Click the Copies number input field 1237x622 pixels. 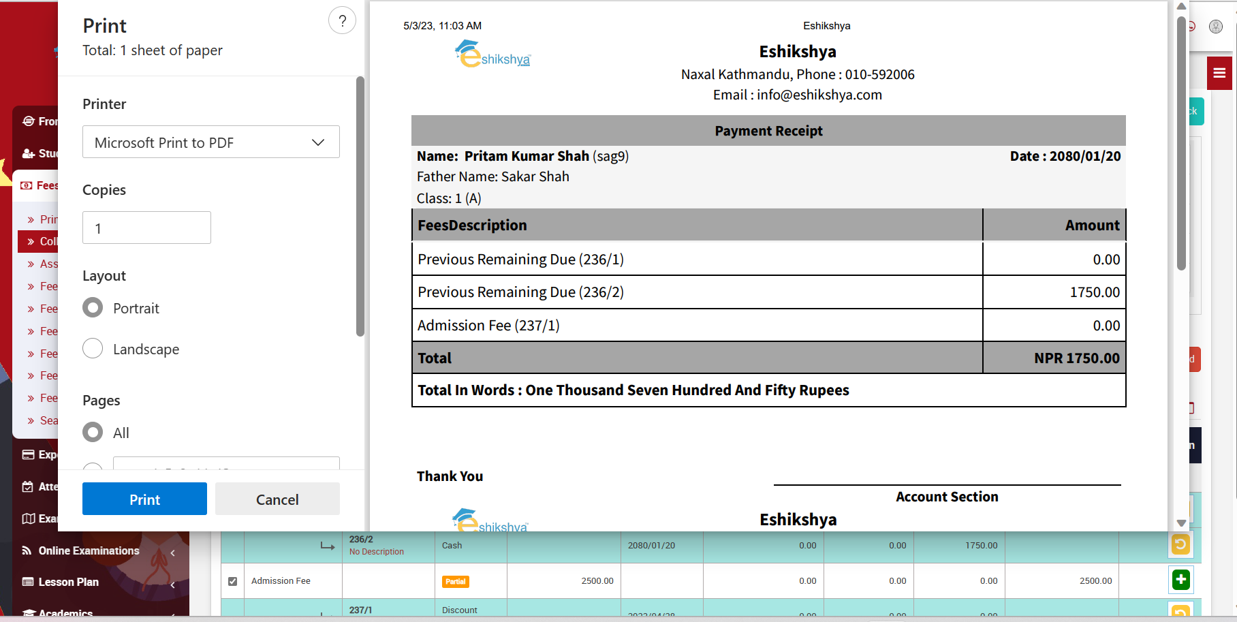point(146,228)
